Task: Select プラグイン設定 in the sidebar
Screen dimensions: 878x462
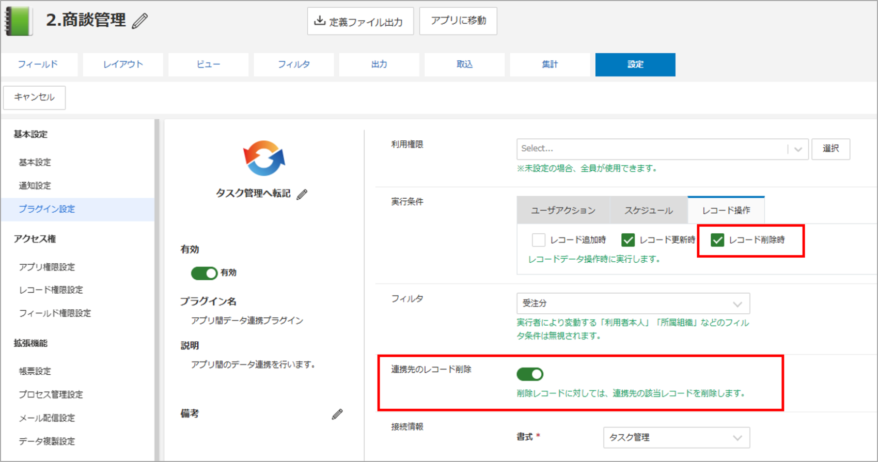Action: tap(77, 209)
